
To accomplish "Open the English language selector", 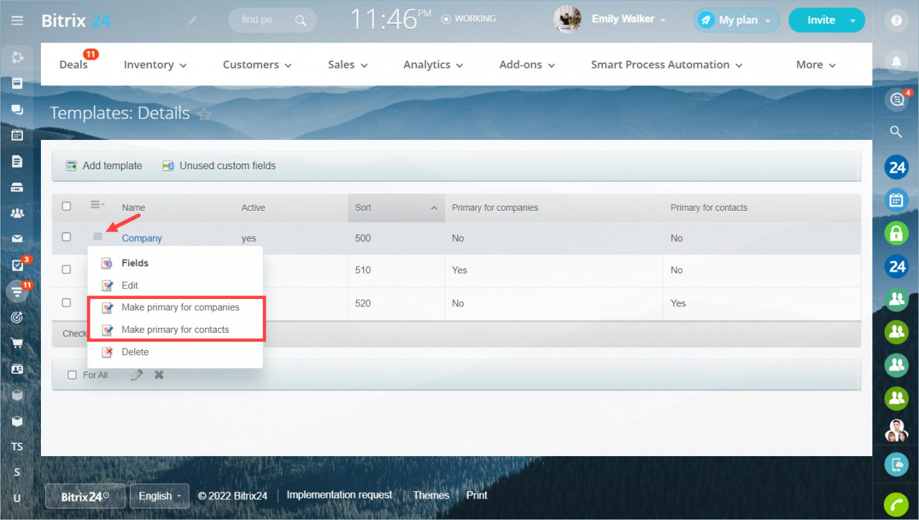I will pos(159,496).
